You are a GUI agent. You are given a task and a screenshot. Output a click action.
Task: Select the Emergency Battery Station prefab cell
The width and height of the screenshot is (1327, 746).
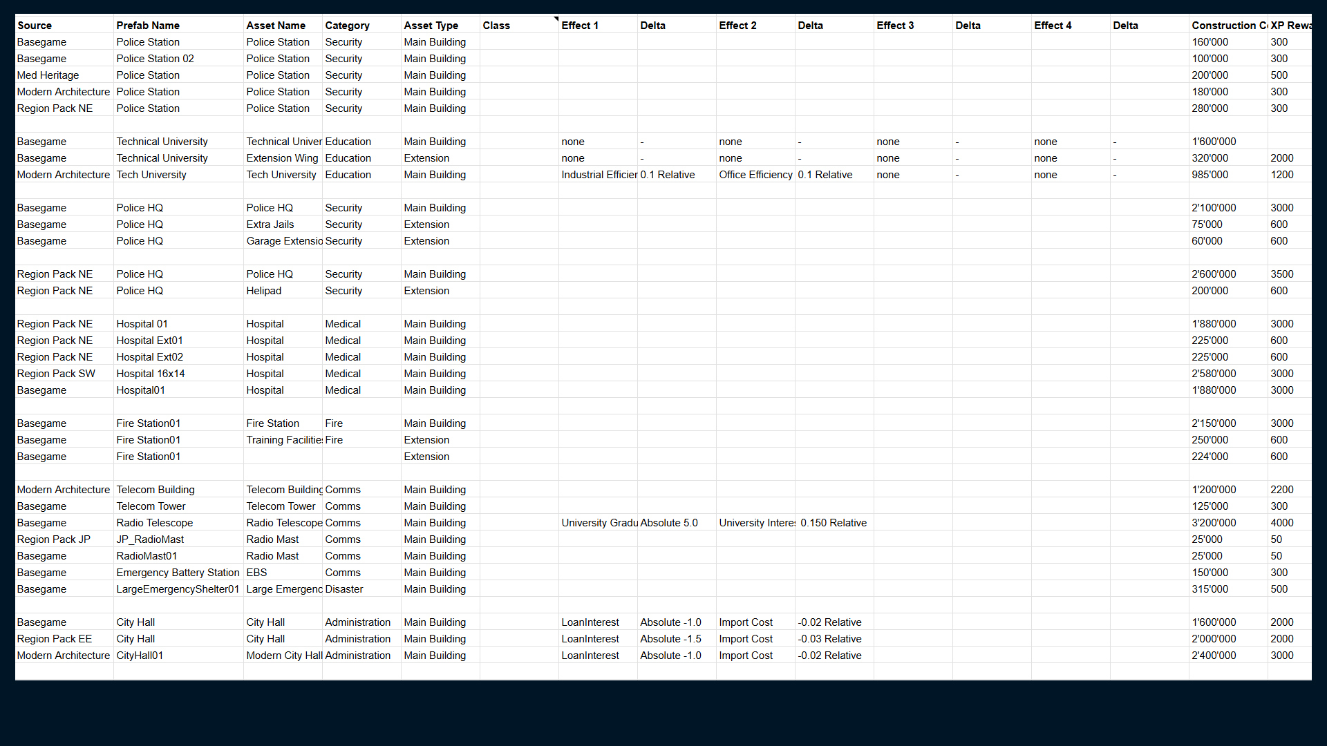pyautogui.click(x=178, y=572)
